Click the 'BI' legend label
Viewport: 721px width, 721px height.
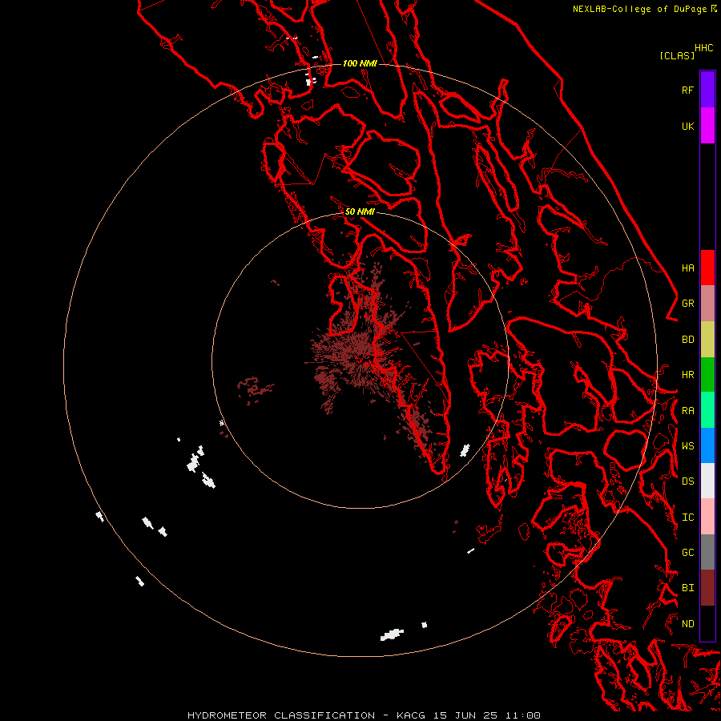coord(687,588)
